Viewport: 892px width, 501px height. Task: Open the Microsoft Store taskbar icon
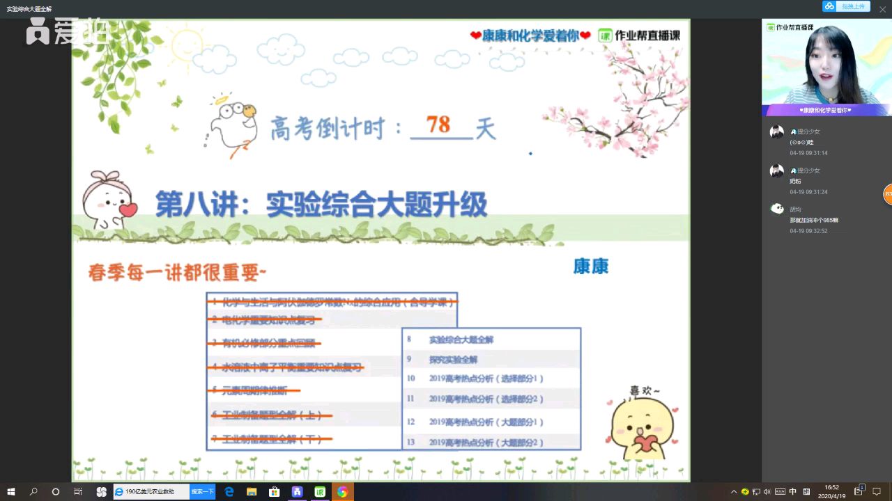coord(274,492)
